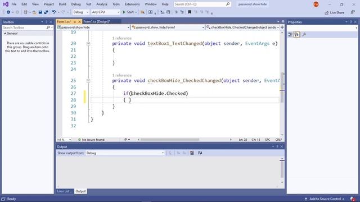This screenshot has height=202, width=360.
Task: Collapse the checkBoxHide_CheckedChanged method outline
Action: point(88,81)
